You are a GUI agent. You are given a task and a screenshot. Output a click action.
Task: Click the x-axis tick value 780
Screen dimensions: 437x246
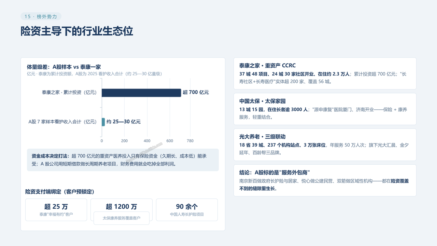[190, 141]
